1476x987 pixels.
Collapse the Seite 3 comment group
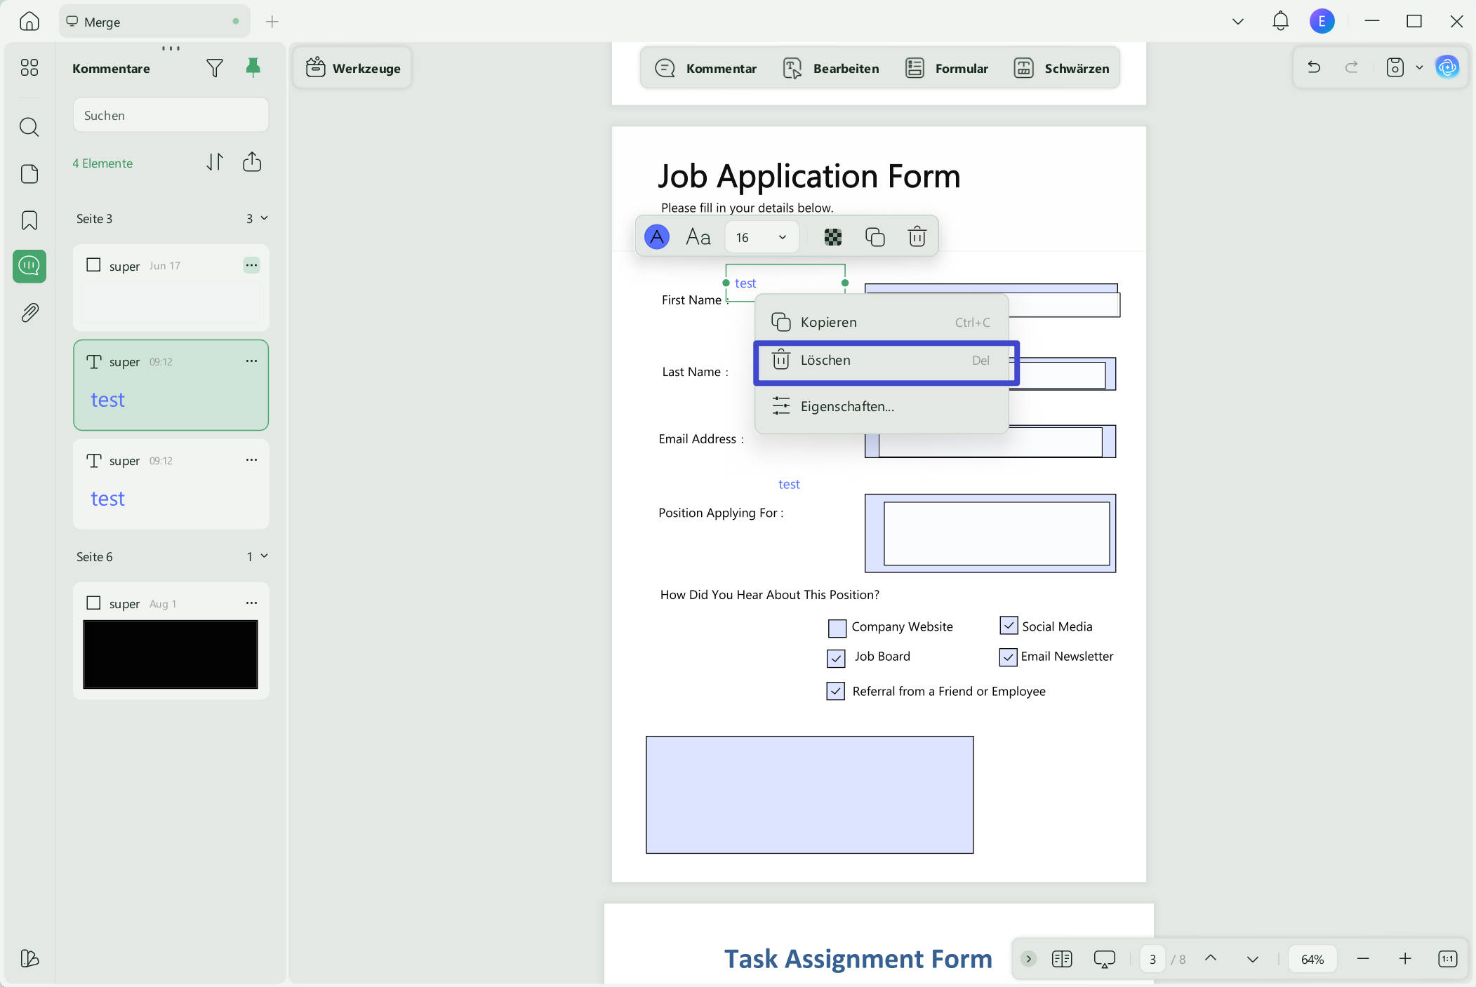point(264,218)
